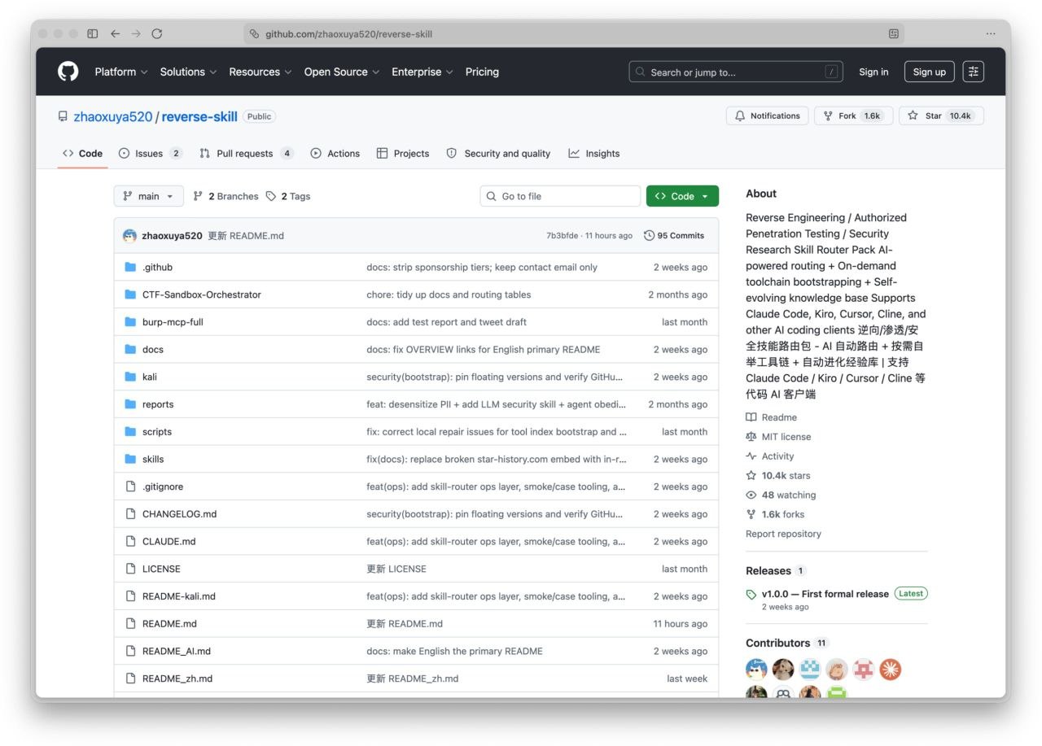Image resolution: width=1042 pixels, height=746 pixels.
Task: Open the appearance settings icon beside Sign up
Action: click(x=974, y=72)
